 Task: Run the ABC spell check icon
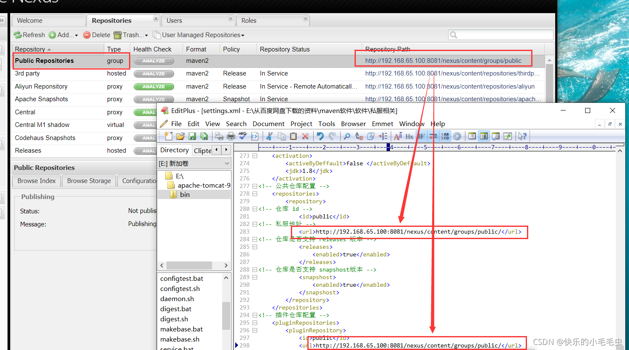click(243, 136)
